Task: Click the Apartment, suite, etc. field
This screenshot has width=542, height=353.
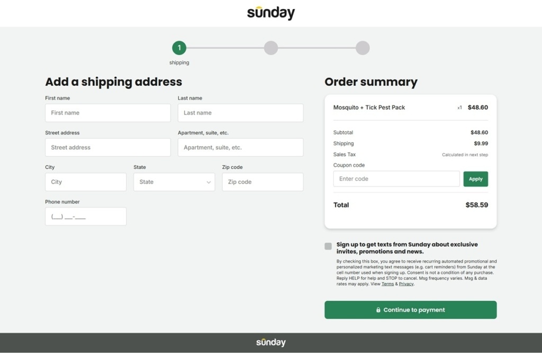Action: tap(241, 147)
